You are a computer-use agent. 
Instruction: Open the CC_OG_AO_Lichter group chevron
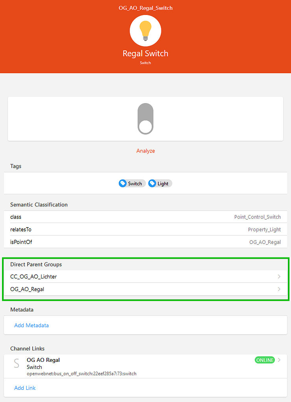point(279,276)
